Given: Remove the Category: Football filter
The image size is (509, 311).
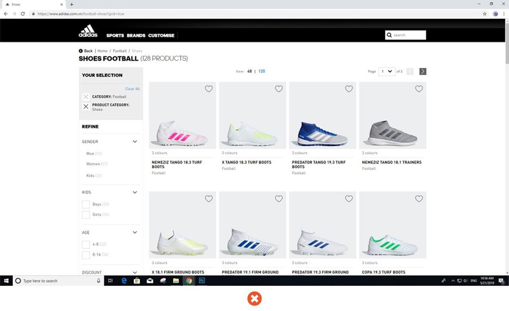Looking at the screenshot, I should (86, 97).
